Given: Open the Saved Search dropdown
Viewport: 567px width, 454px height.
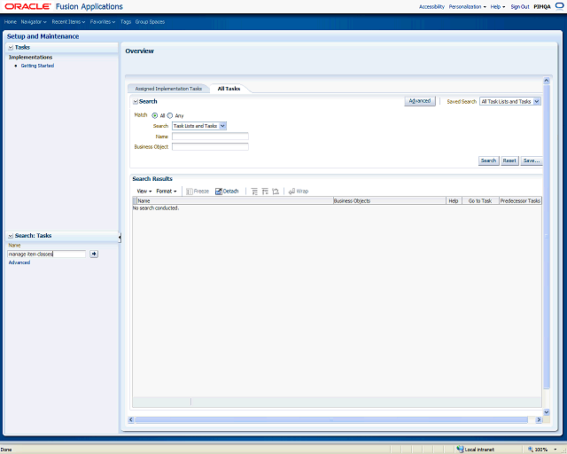Looking at the screenshot, I should [x=536, y=102].
